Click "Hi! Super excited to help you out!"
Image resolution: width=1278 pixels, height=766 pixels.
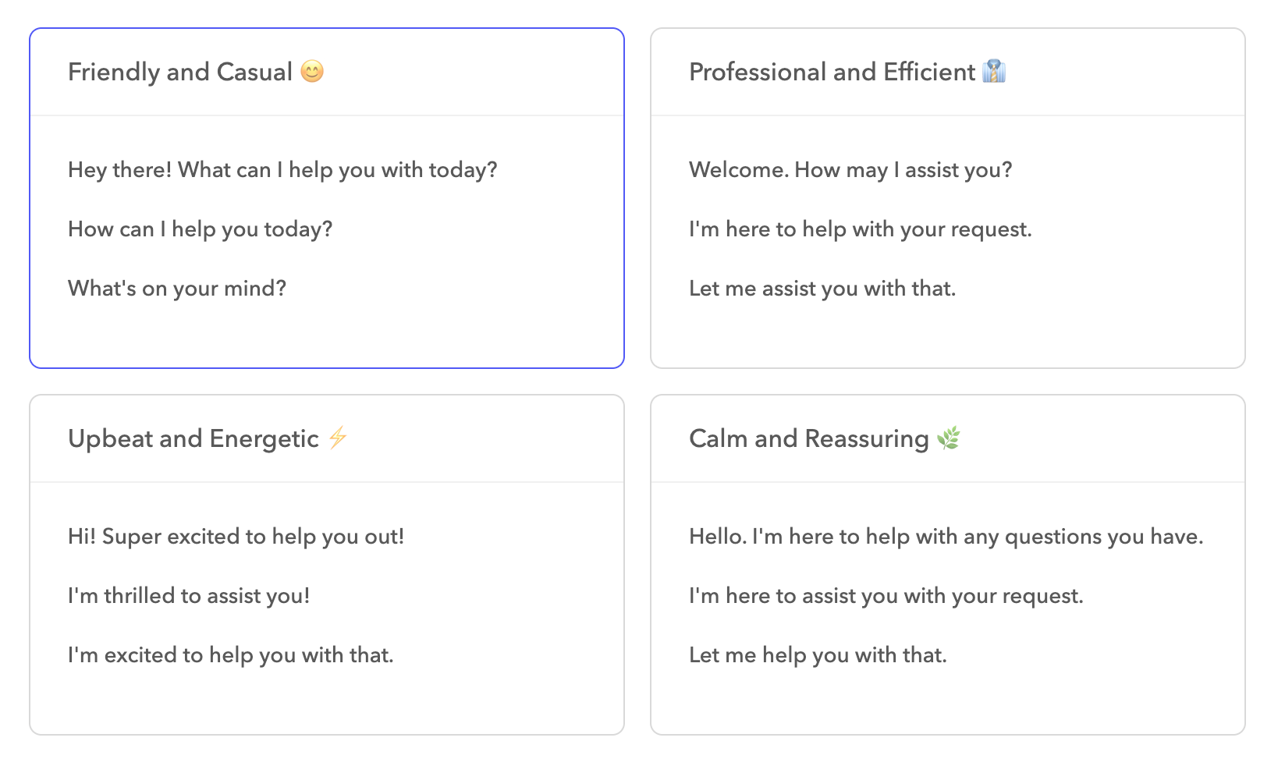pos(236,537)
